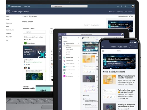This screenshot has width=147, height=110.
Task: Tap the hamburger menu on the phone
Action: (103, 51)
